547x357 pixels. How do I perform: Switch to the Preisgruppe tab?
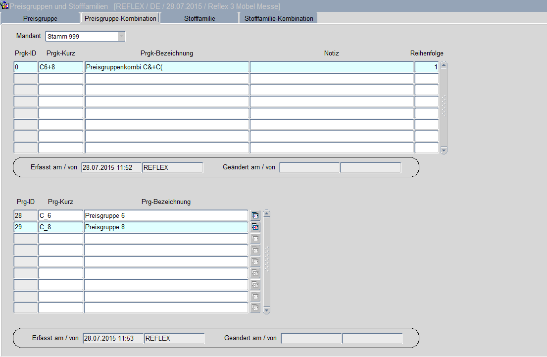40,18
